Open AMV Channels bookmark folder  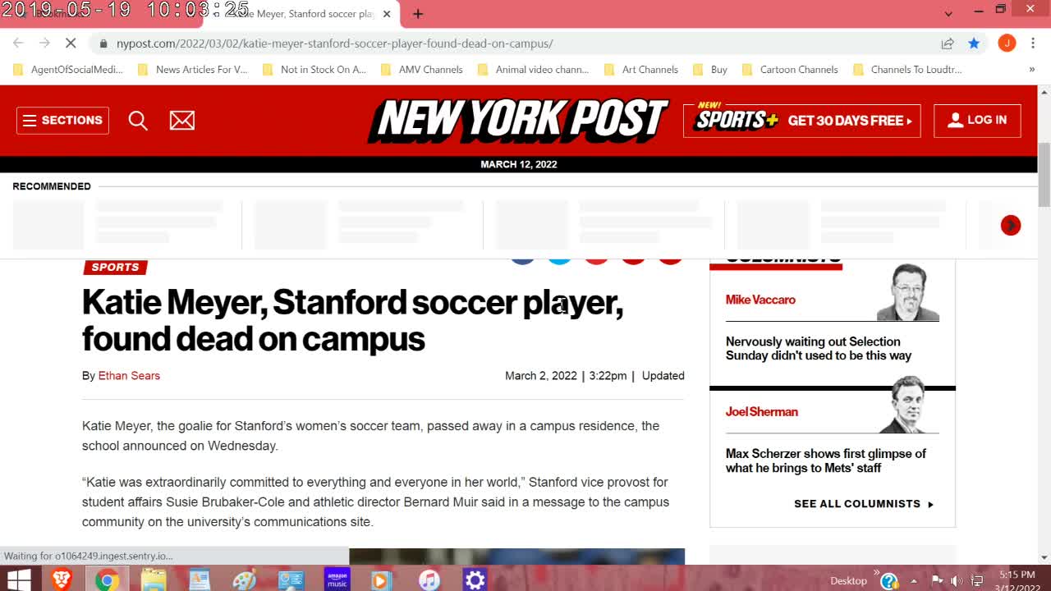(422, 70)
